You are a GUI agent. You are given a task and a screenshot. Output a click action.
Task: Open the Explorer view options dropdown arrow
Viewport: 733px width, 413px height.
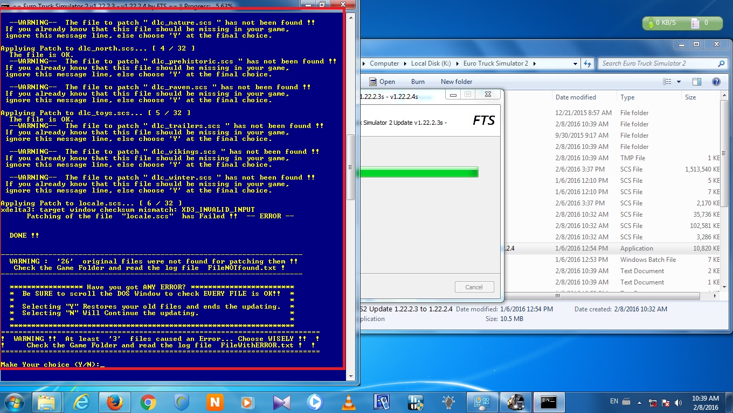(x=679, y=82)
